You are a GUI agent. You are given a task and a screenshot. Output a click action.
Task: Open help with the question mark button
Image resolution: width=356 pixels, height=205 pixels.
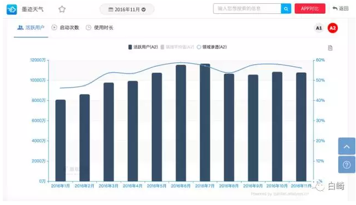(x=347, y=165)
